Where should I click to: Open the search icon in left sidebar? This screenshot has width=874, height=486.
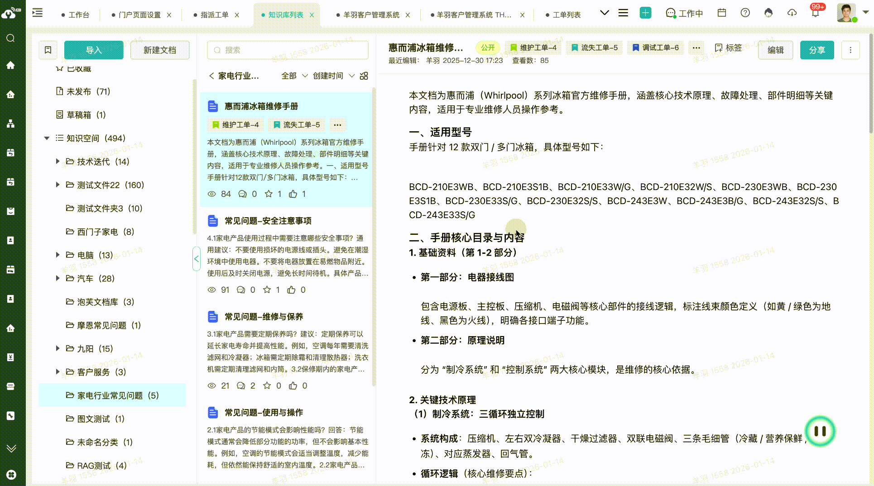pyautogui.click(x=11, y=38)
